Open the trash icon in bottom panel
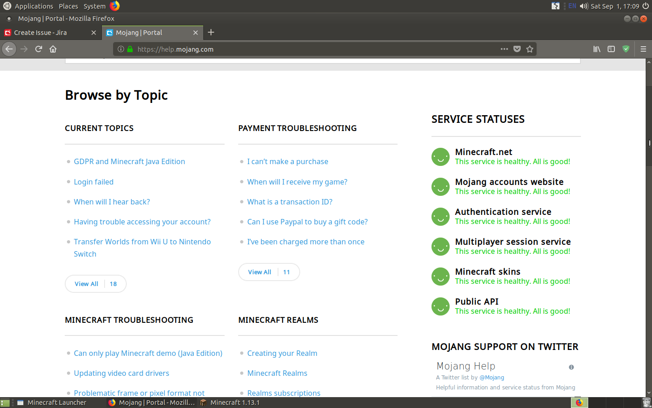This screenshot has height=408, width=652. (647, 403)
